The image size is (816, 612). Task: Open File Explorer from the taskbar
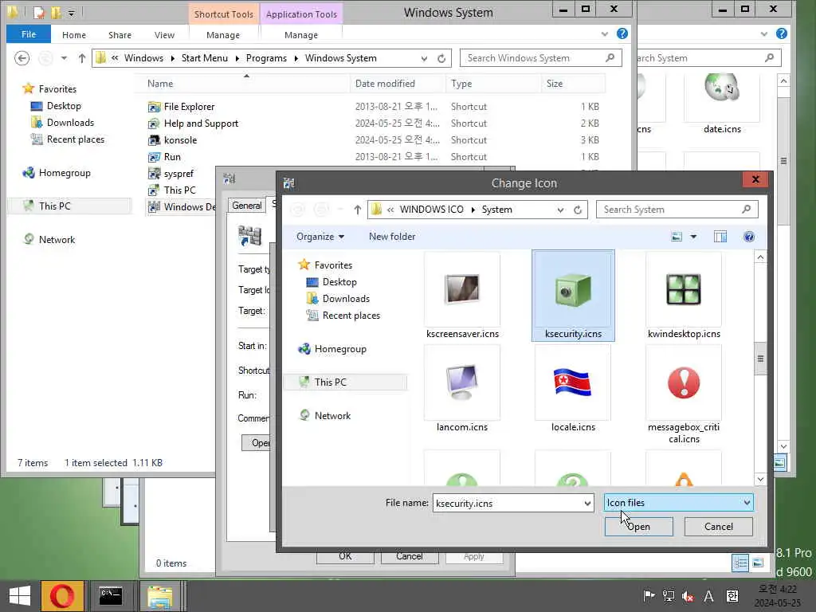pyautogui.click(x=159, y=596)
